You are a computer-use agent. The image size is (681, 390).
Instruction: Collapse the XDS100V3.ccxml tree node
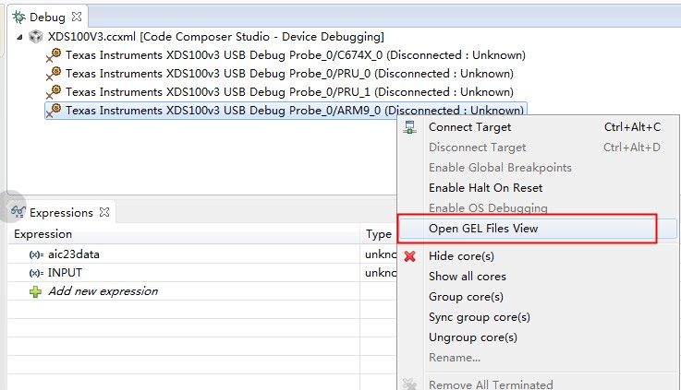pos(19,37)
